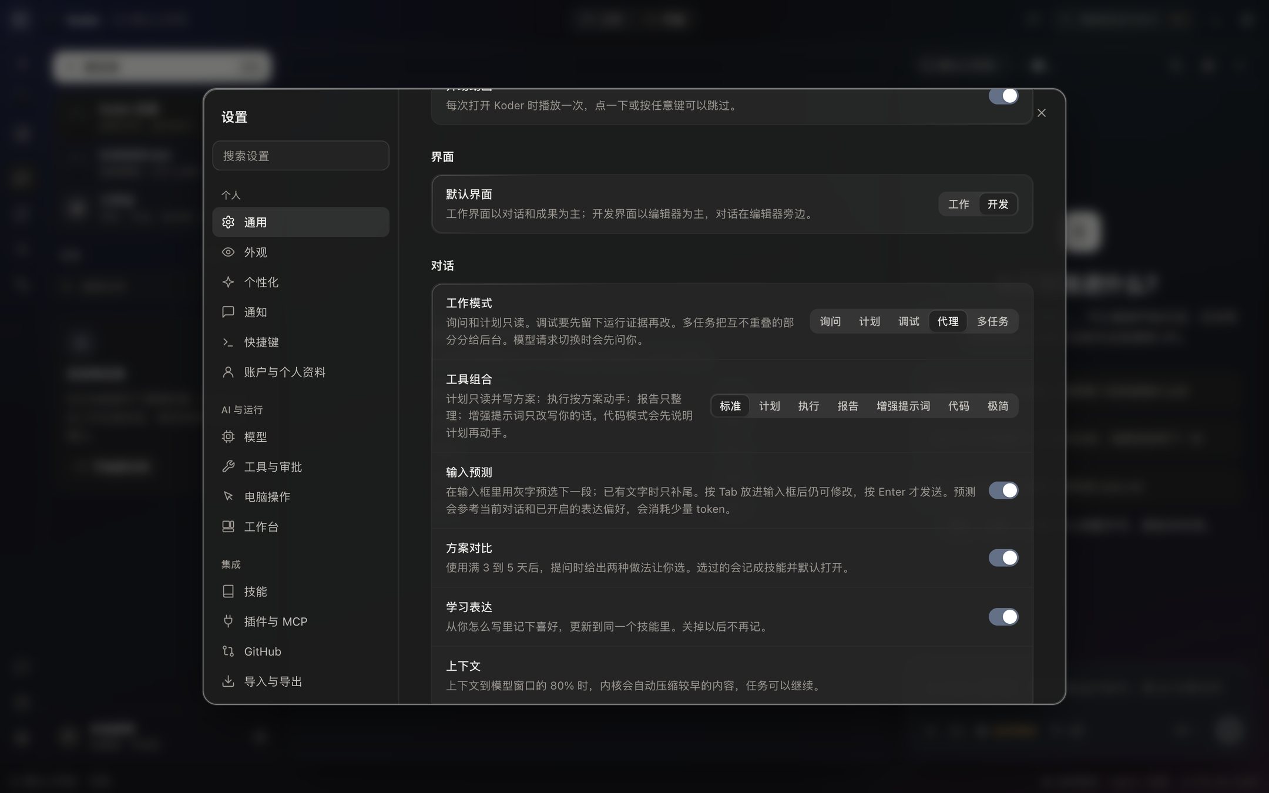Click the 默认界面 setting title
Image resolution: width=1269 pixels, height=793 pixels.
tap(469, 194)
